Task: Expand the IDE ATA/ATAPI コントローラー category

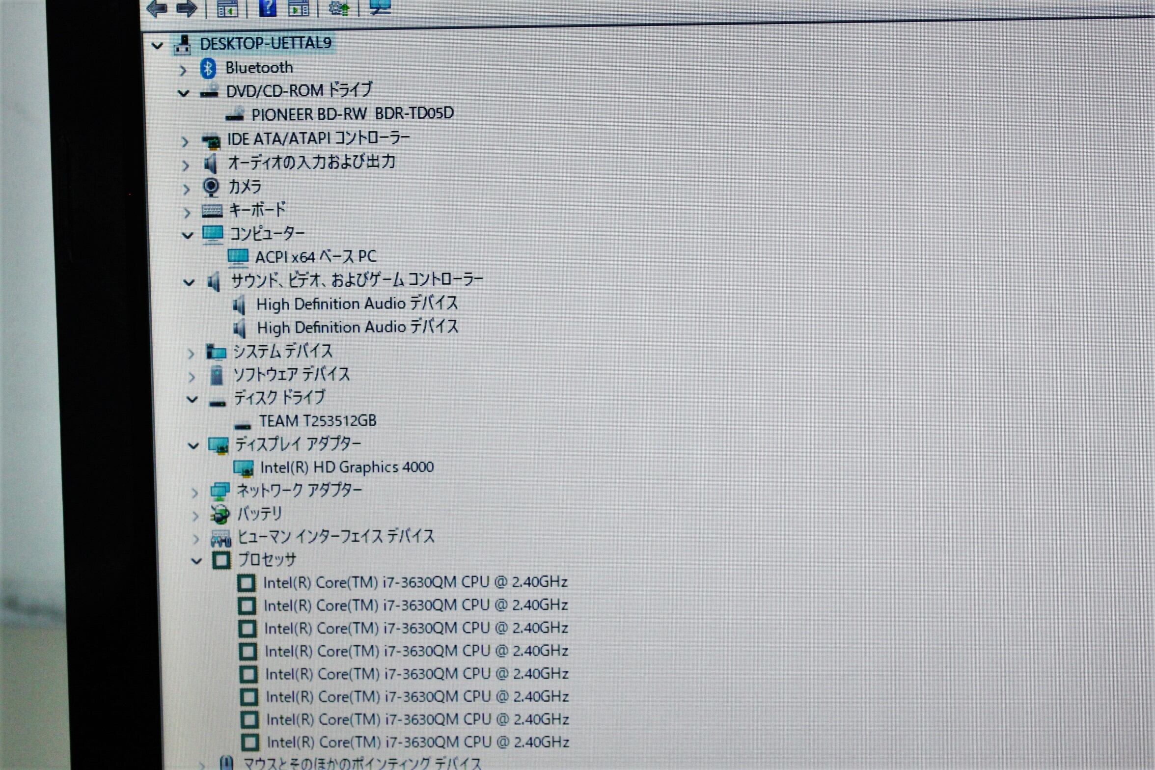Action: click(185, 142)
